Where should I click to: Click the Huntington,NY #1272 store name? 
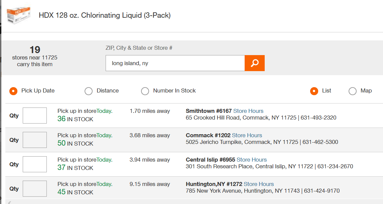pos(214,184)
